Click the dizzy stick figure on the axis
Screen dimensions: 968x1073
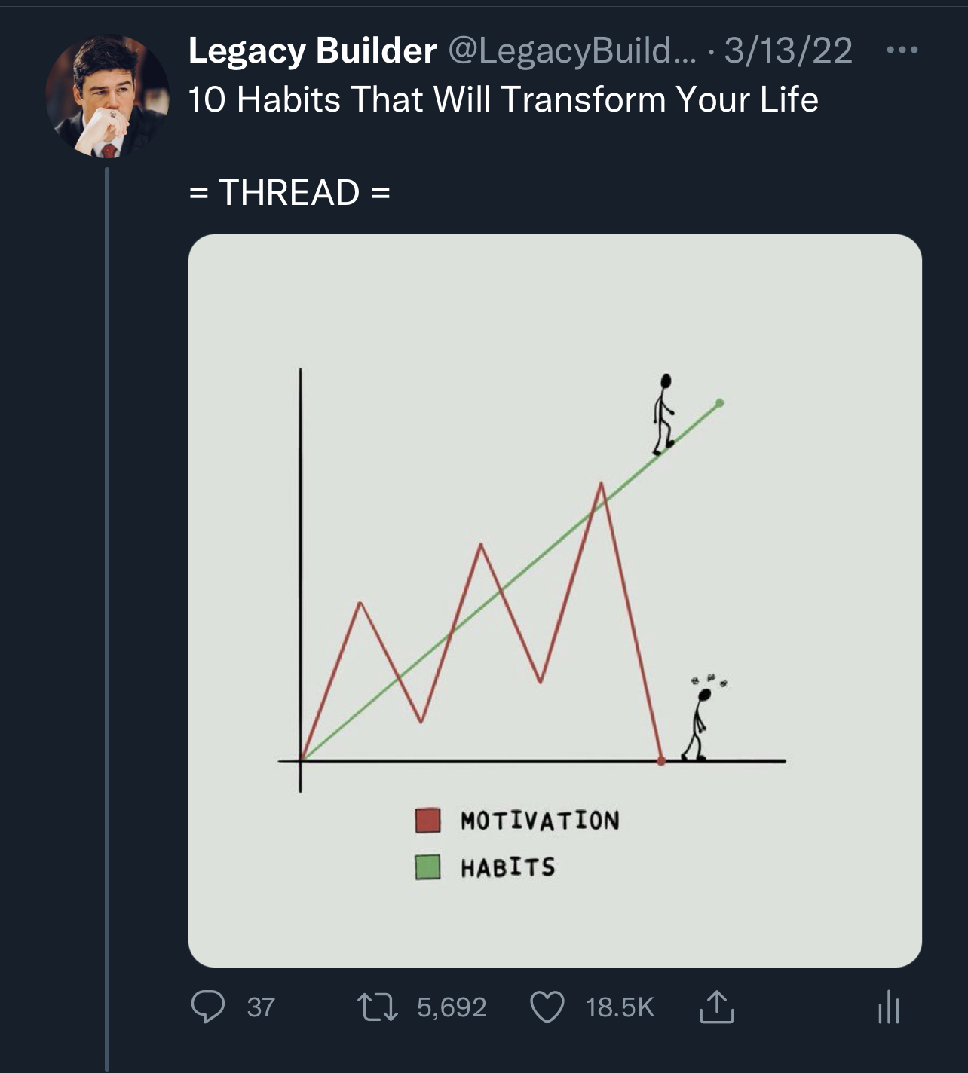point(698,723)
